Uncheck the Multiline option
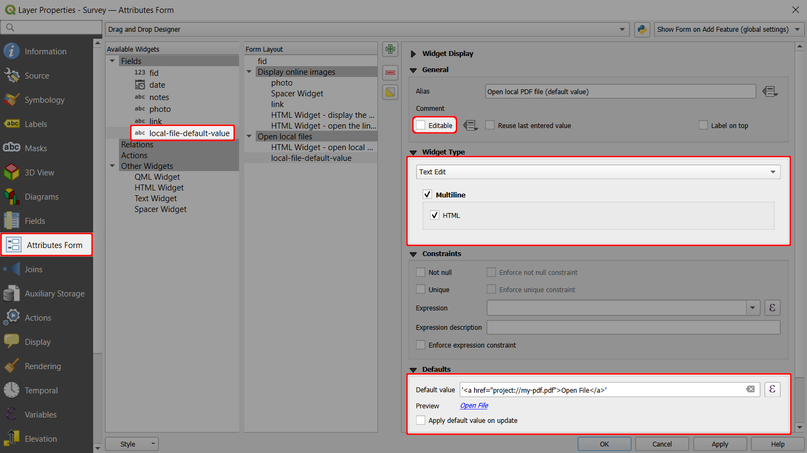 point(427,194)
